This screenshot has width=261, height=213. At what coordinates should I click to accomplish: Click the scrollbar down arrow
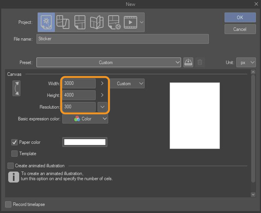pos(253,195)
